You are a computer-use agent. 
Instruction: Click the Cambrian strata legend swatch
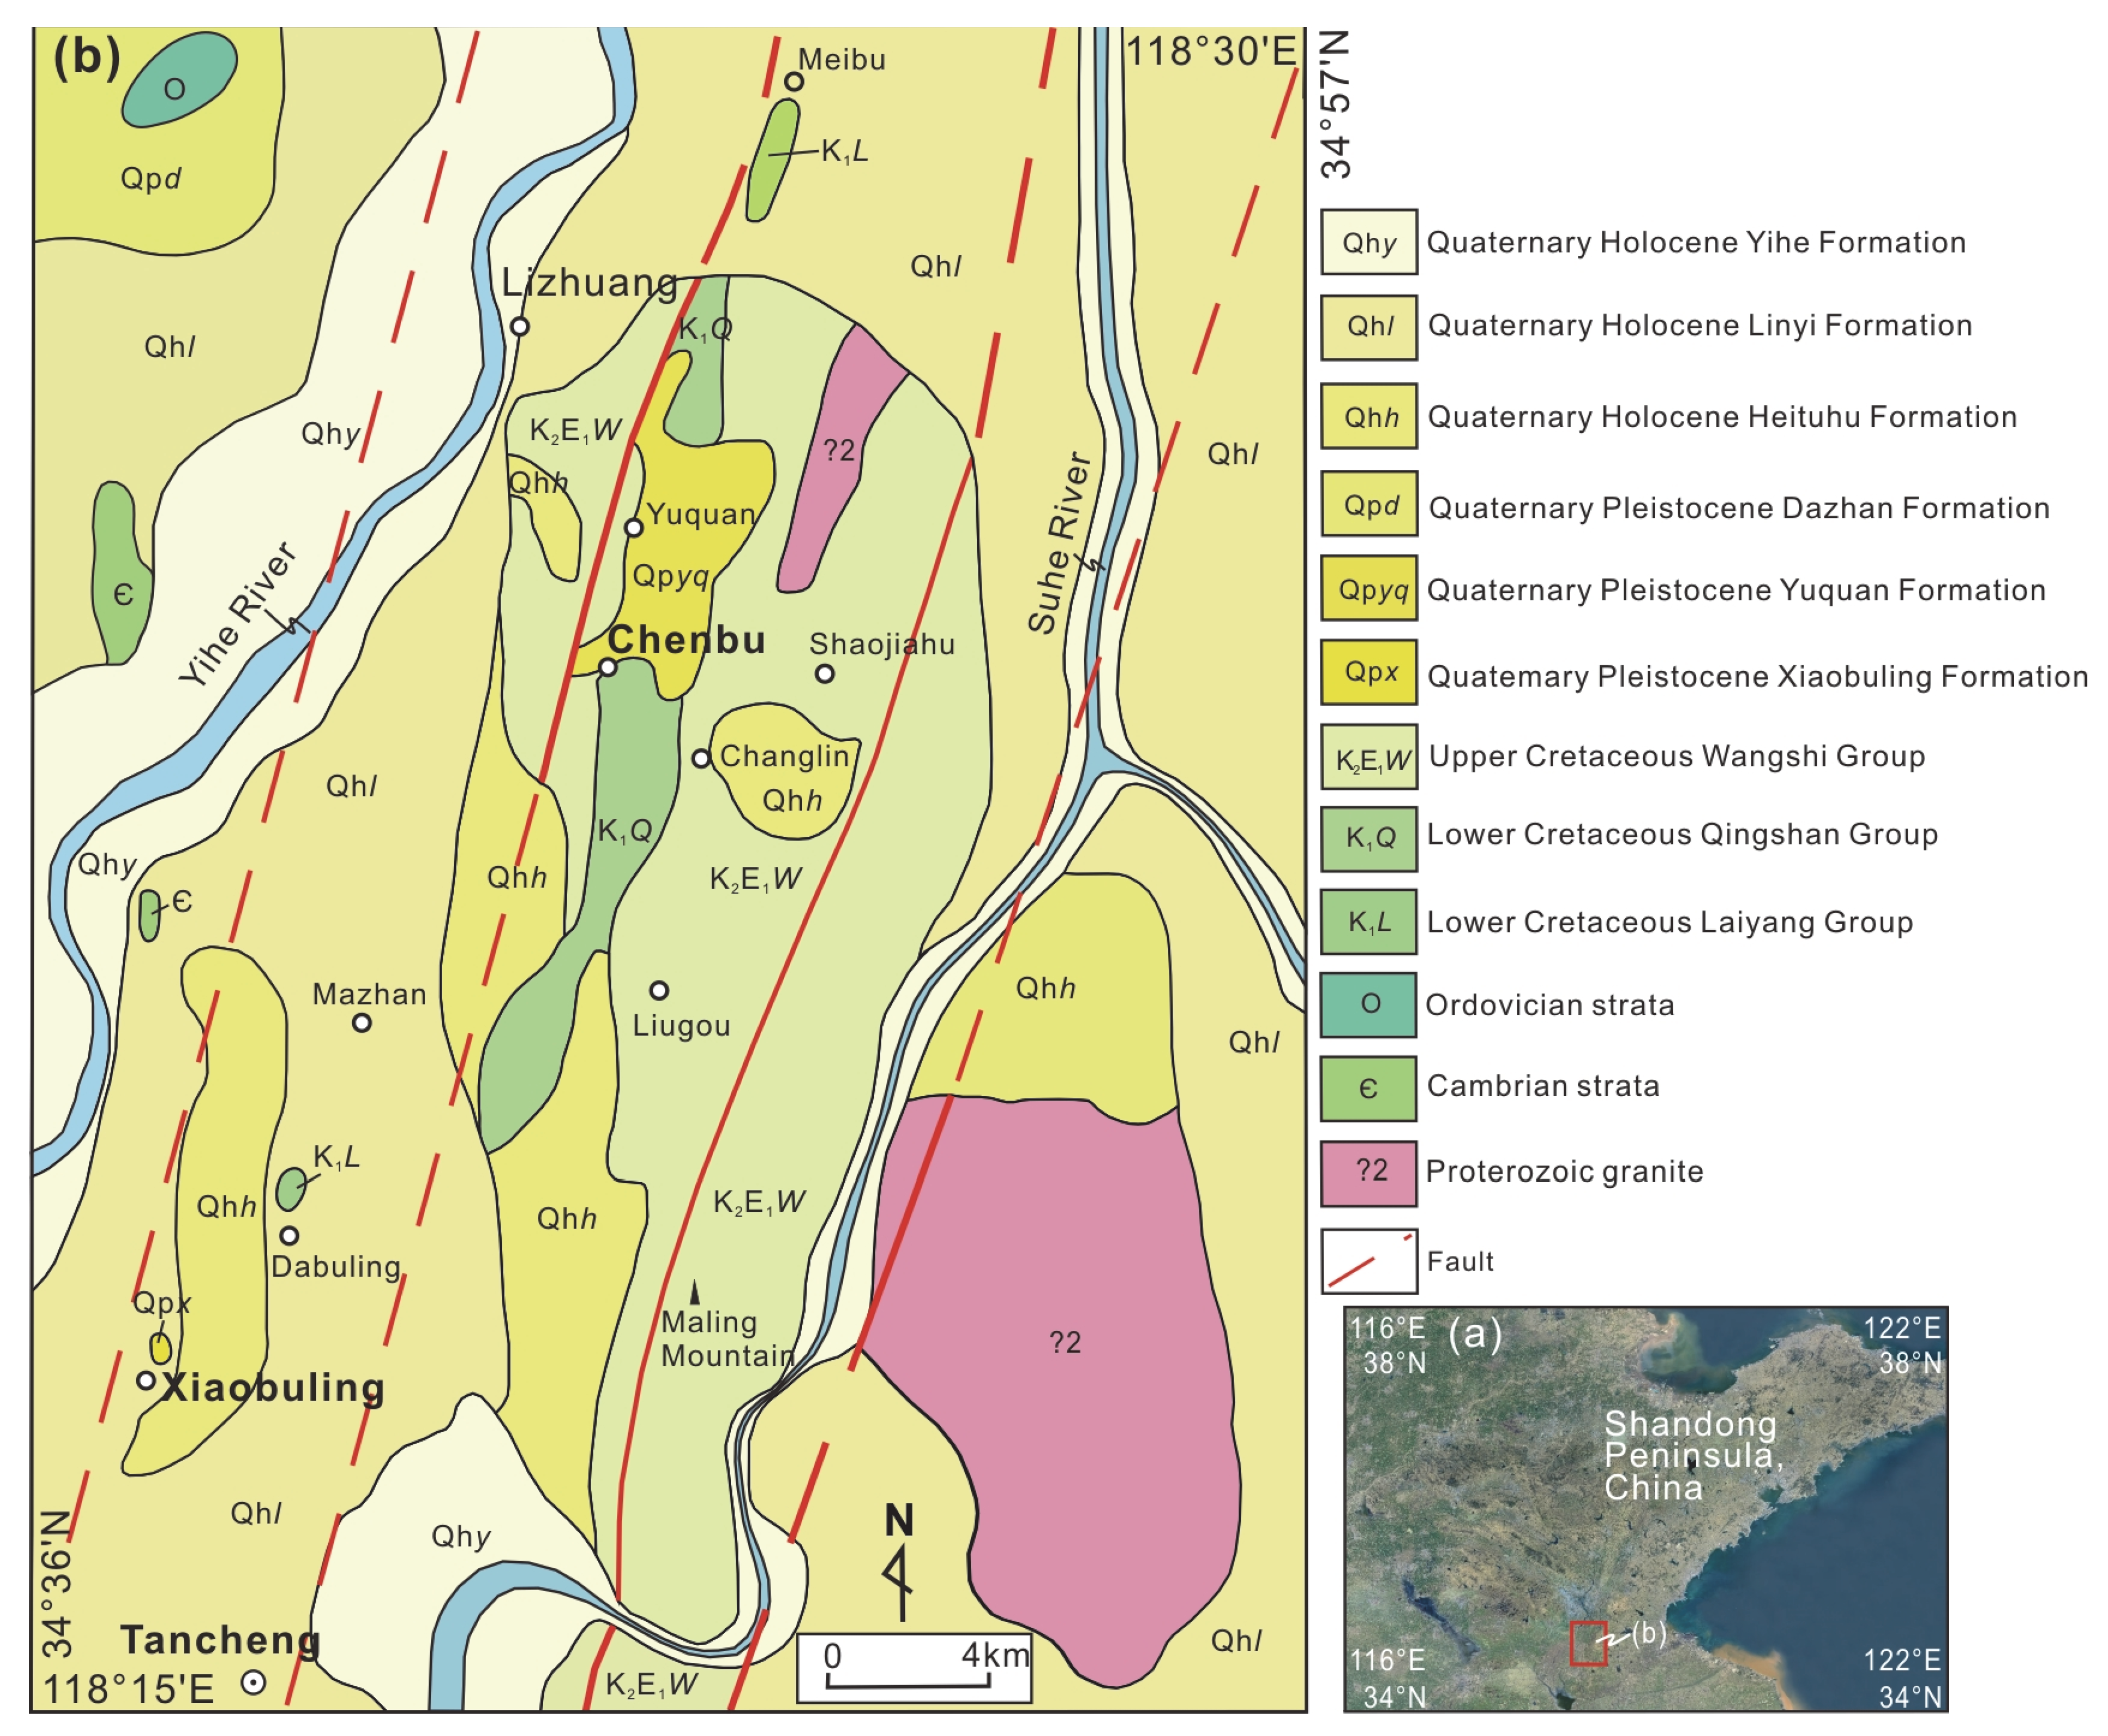tap(1368, 1088)
